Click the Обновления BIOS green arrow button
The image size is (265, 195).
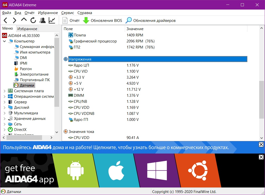point(102,20)
